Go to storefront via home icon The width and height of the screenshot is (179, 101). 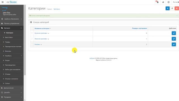tap(163, 2)
